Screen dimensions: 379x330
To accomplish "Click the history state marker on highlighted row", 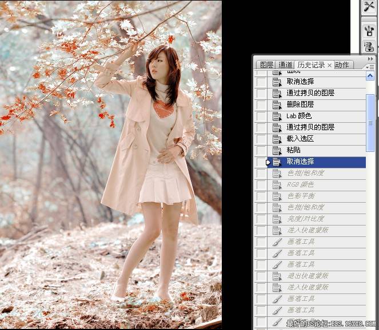I will click(268, 163).
